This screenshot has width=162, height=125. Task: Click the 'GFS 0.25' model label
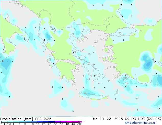(x=43, y=119)
